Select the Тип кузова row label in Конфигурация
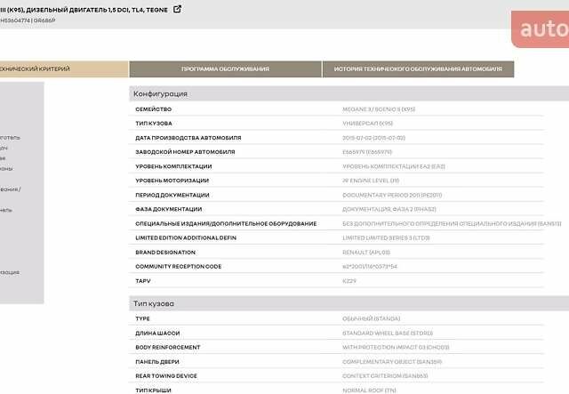The height and width of the screenshot is (394, 569). [x=154, y=124]
